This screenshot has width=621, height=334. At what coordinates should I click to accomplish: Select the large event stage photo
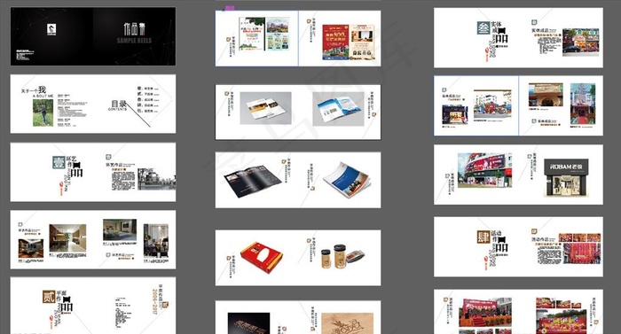[485, 313]
